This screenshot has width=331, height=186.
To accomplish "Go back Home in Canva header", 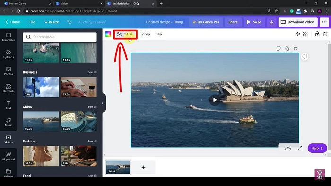I will coord(13,22).
